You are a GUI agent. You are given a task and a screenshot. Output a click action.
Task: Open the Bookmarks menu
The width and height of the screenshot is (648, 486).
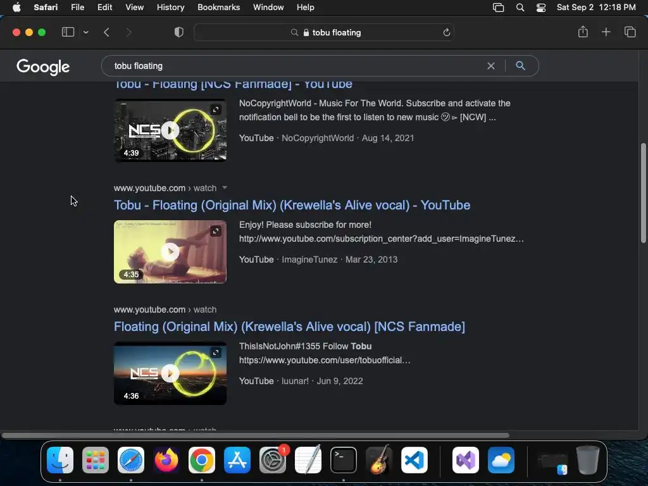pyautogui.click(x=218, y=8)
